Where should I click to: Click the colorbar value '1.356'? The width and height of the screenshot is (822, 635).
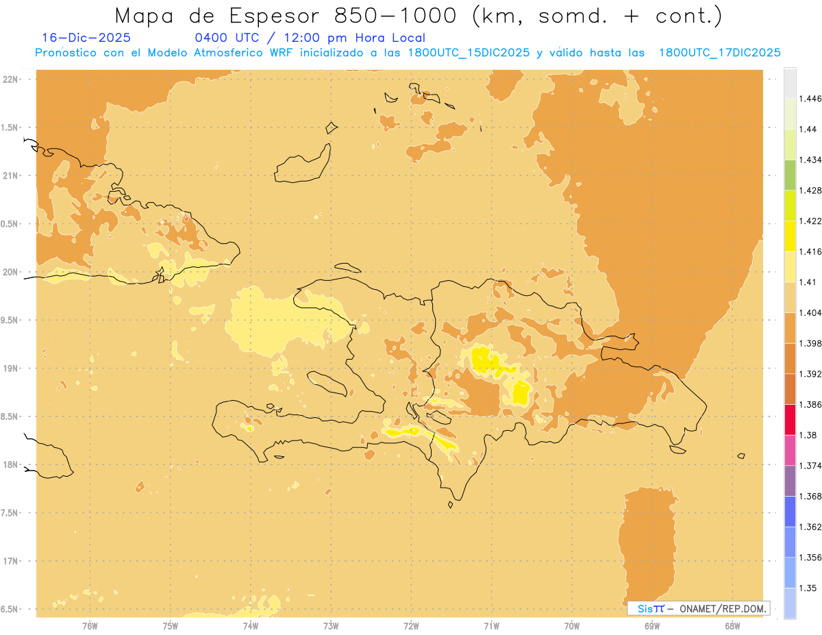coord(810,557)
